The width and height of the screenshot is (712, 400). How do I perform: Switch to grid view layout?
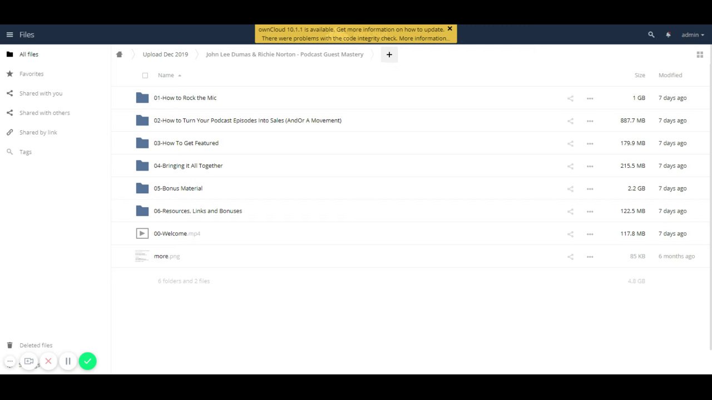coord(700,54)
